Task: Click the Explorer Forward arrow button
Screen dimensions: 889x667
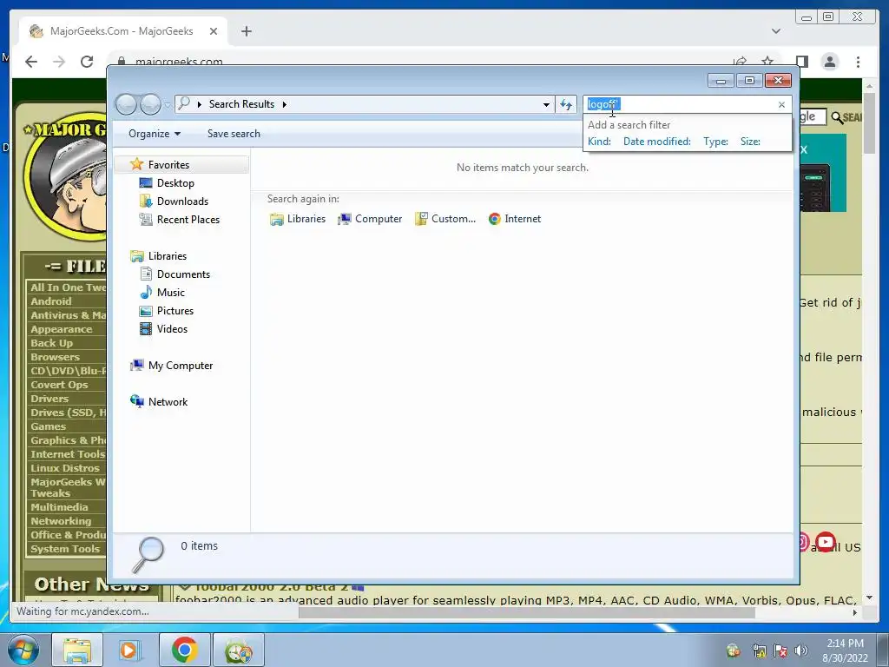Action: [150, 104]
